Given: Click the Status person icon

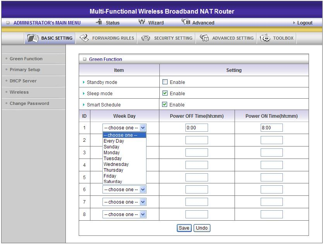Looking at the screenshot, I should pos(99,22).
